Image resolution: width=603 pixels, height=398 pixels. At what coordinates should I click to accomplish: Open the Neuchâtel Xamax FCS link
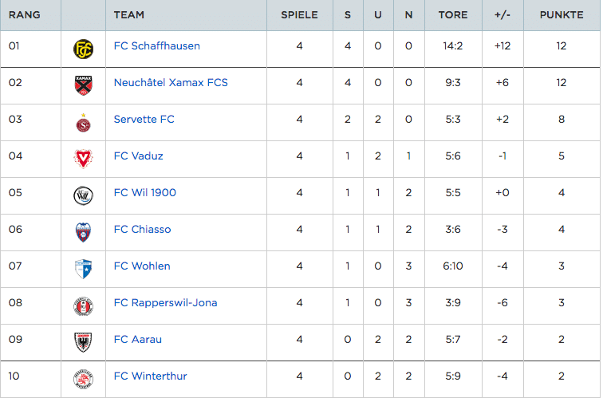click(171, 83)
